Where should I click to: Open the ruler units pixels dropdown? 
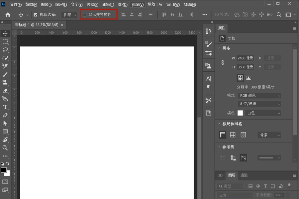pyautogui.click(x=269, y=135)
